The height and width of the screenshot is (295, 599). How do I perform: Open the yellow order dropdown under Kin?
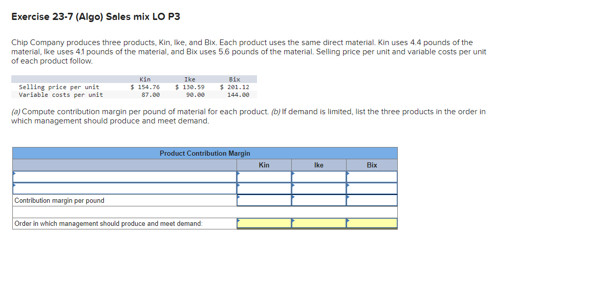click(264, 223)
